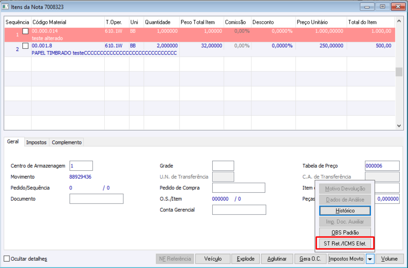Click the grid scrollbar down arrow

point(399,126)
